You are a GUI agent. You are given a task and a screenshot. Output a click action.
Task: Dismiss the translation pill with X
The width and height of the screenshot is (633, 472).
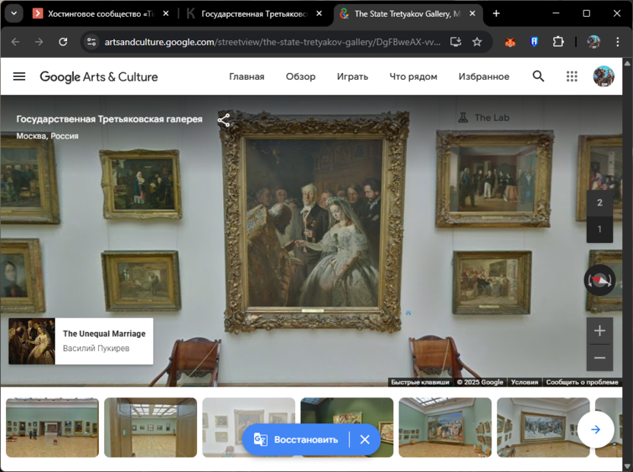[x=364, y=439]
